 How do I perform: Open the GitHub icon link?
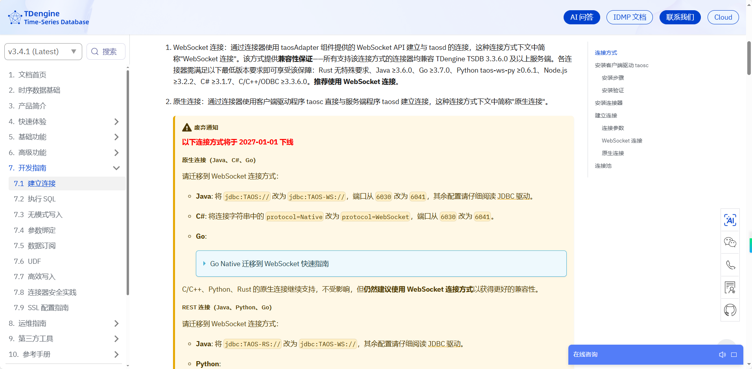pos(730,310)
